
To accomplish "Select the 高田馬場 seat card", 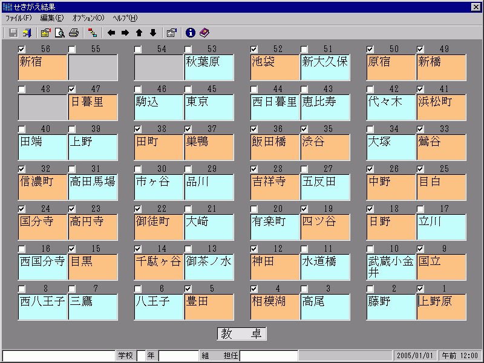I will click(x=93, y=188).
